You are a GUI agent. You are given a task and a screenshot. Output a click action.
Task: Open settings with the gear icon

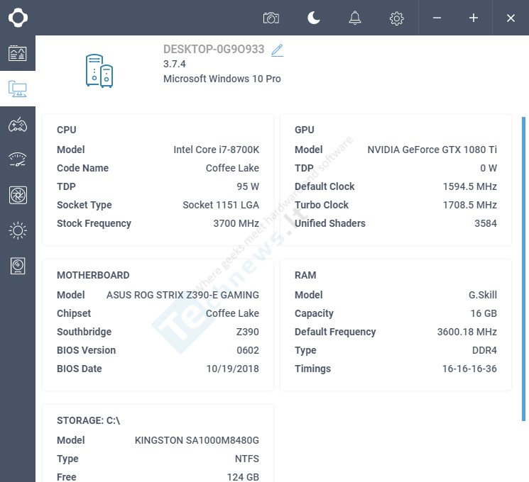[x=396, y=18]
